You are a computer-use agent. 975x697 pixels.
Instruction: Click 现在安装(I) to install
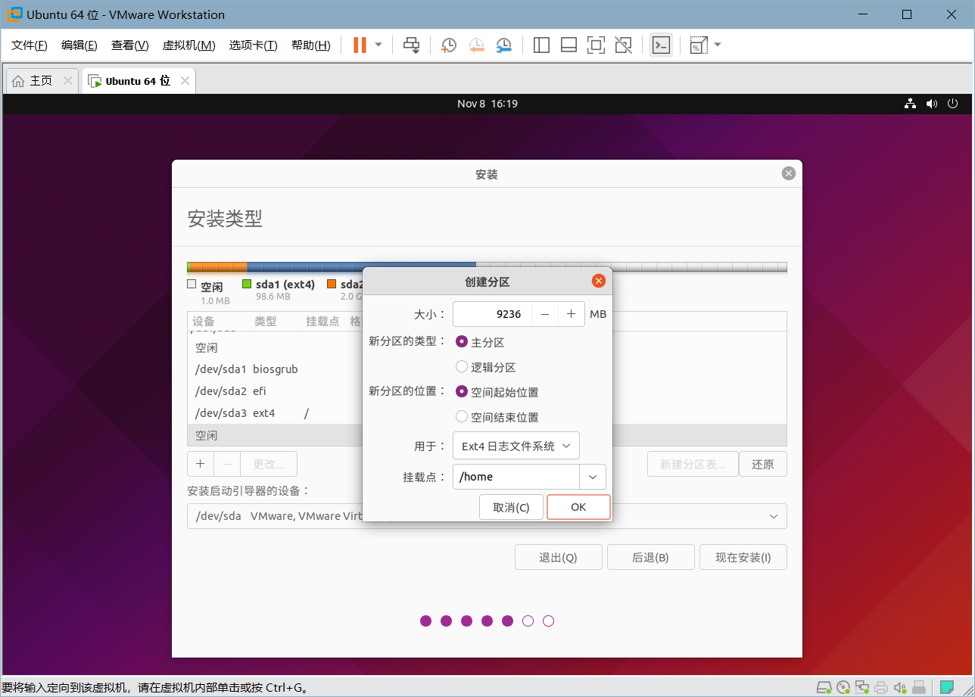pyautogui.click(x=743, y=557)
